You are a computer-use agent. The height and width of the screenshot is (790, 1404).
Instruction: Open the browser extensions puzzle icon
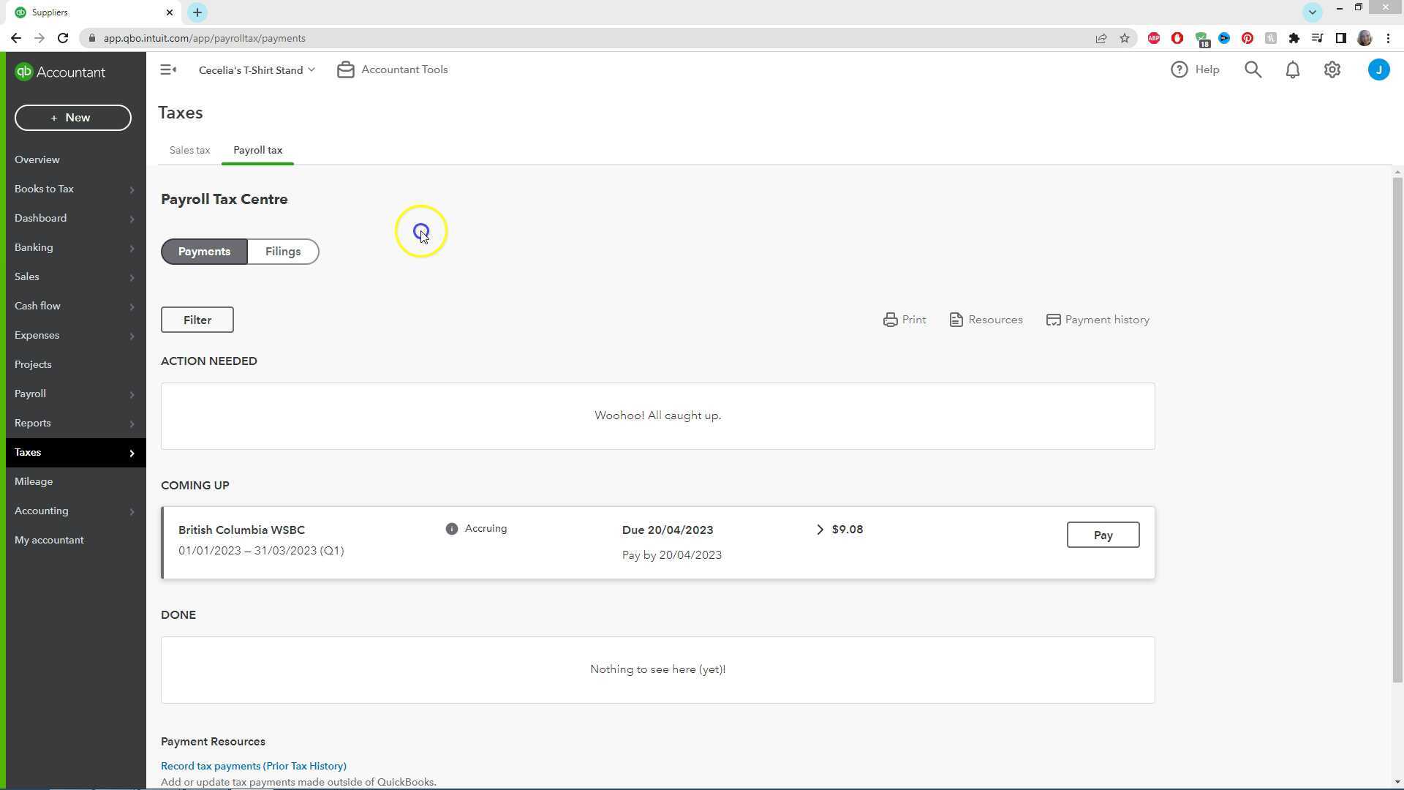coord(1294,38)
